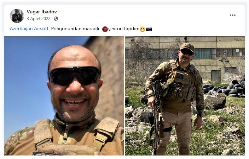Screen dimensions: 249x159
Task: Click the angry face emoji in caption
Action: click(x=105, y=29)
